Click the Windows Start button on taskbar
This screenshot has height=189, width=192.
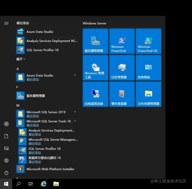click(x=6, y=184)
